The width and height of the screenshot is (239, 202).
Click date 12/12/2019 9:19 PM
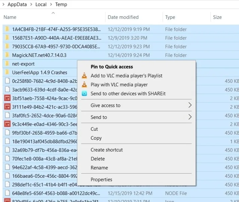(129, 29)
